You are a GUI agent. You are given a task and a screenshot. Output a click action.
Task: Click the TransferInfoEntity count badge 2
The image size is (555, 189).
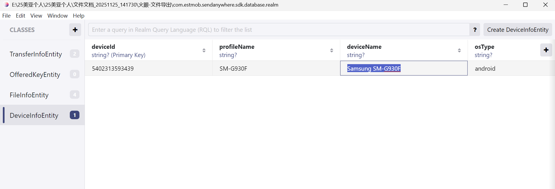tap(75, 54)
